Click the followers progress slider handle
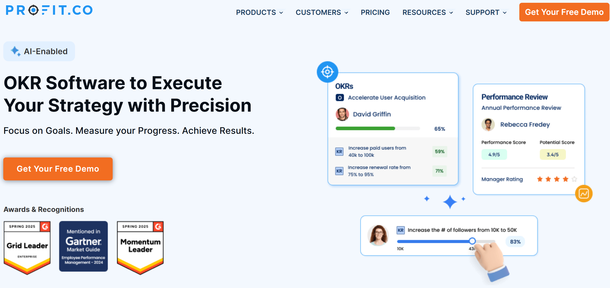This screenshot has width=610, height=288. coord(472,241)
